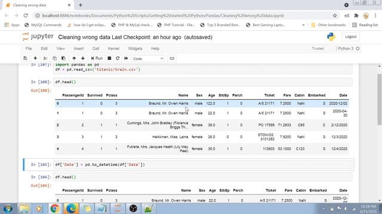The image size is (382, 214).
Task: Open Chrome extensions puzzle icon
Action: tap(356, 15)
